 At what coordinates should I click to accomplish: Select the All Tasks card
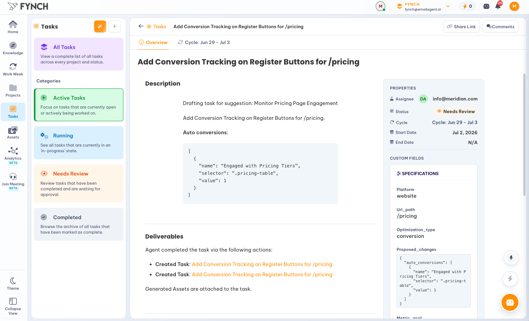tap(79, 54)
